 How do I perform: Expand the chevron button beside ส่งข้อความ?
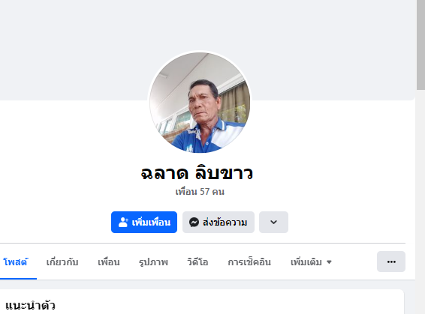[x=273, y=222]
